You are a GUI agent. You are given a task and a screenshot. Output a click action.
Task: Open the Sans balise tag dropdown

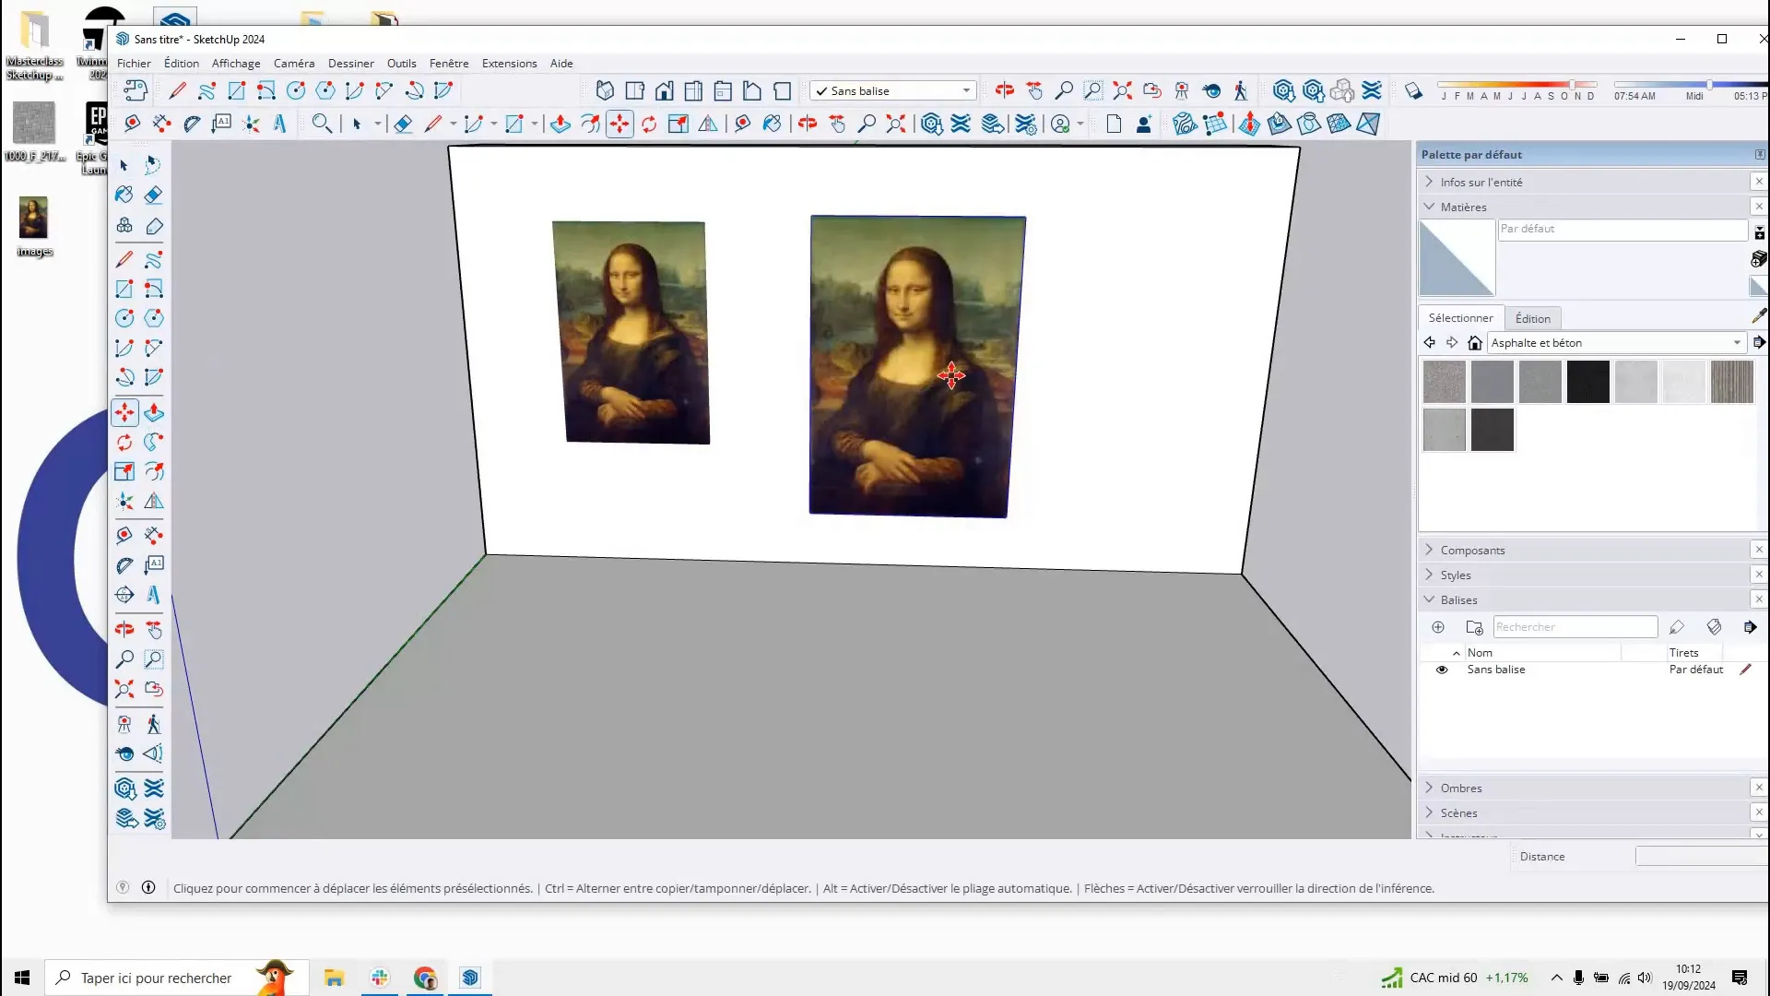[x=892, y=90]
